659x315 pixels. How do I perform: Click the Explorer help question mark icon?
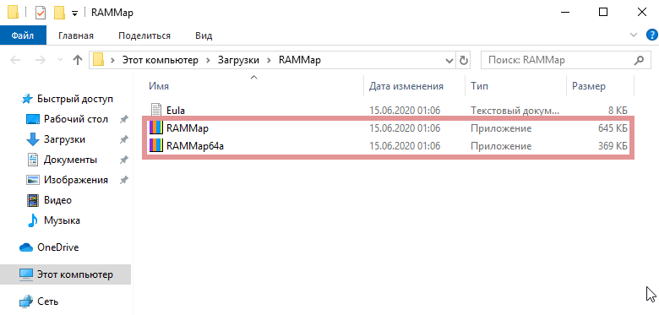(651, 35)
